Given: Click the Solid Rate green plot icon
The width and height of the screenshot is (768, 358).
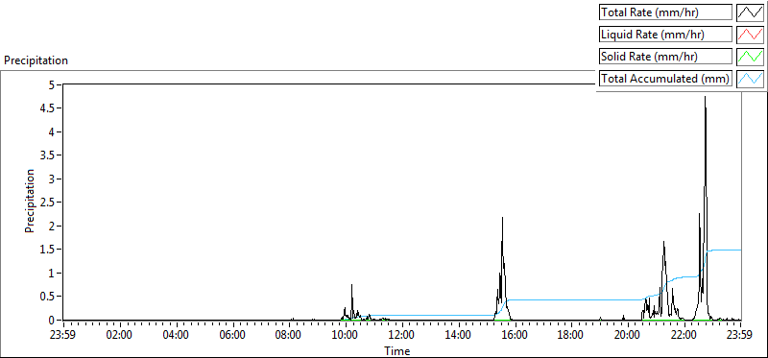Looking at the screenshot, I should click(x=750, y=57).
